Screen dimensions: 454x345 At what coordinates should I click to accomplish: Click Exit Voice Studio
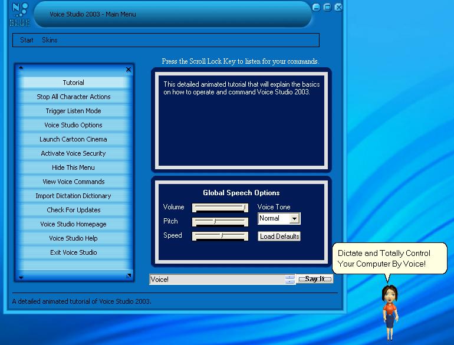click(74, 252)
